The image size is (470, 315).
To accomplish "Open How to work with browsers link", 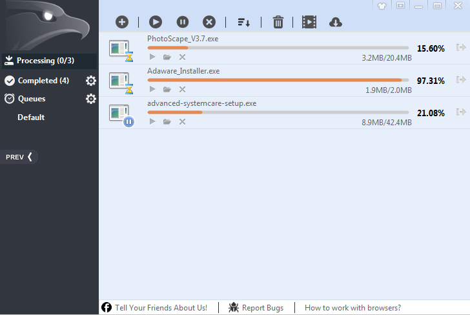I will [x=352, y=308].
